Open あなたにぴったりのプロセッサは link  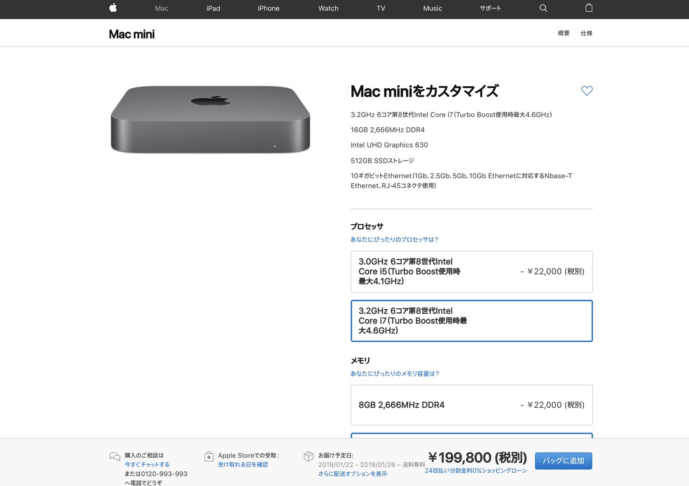point(394,239)
